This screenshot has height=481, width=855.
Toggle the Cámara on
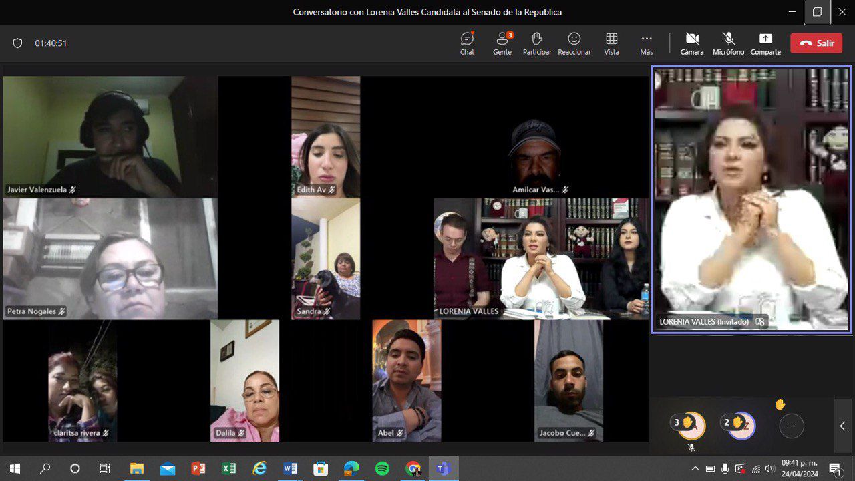click(x=692, y=43)
